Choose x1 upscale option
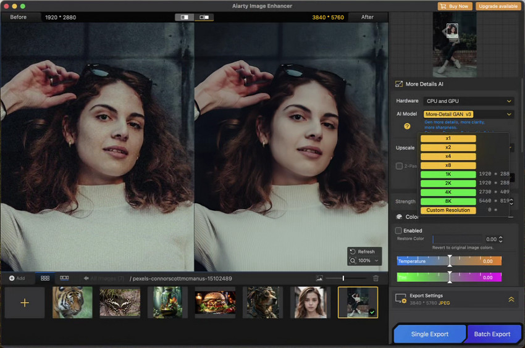 pyautogui.click(x=448, y=139)
